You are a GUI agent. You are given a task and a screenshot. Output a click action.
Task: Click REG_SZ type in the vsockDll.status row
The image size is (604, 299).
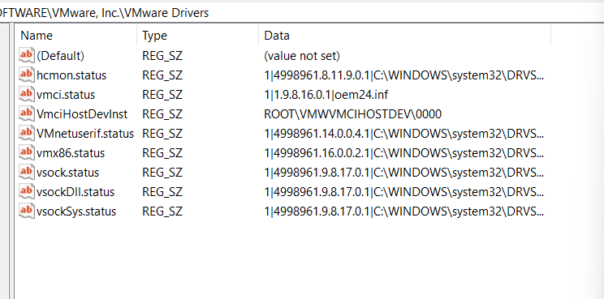pos(162,192)
